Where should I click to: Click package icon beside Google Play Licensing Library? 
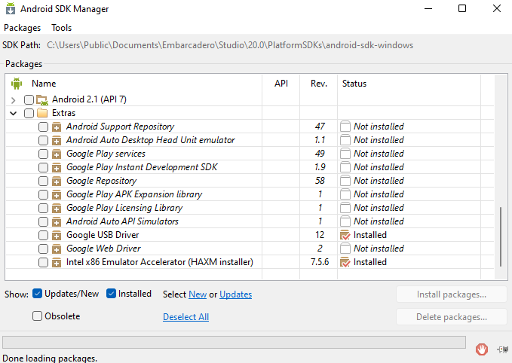(57, 208)
